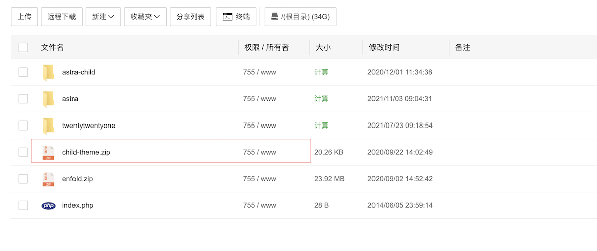Screen dimensions: 597x251
Task: Open the 分享列表 button
Action: coord(190,17)
